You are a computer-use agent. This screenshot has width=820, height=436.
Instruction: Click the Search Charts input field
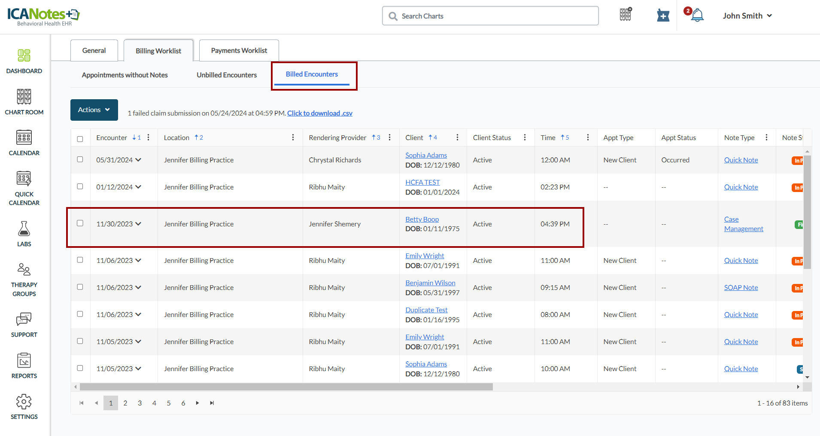[x=490, y=16]
